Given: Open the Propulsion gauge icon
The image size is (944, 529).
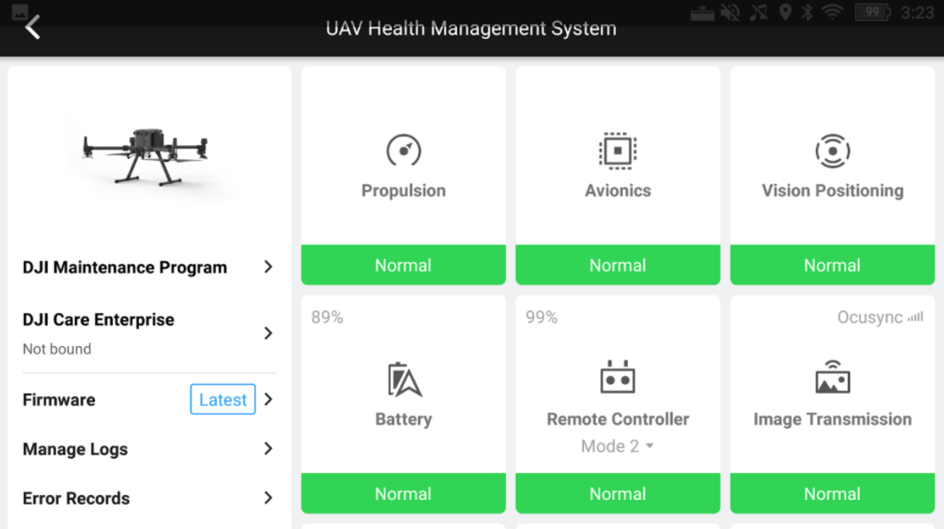Looking at the screenshot, I should (x=403, y=151).
